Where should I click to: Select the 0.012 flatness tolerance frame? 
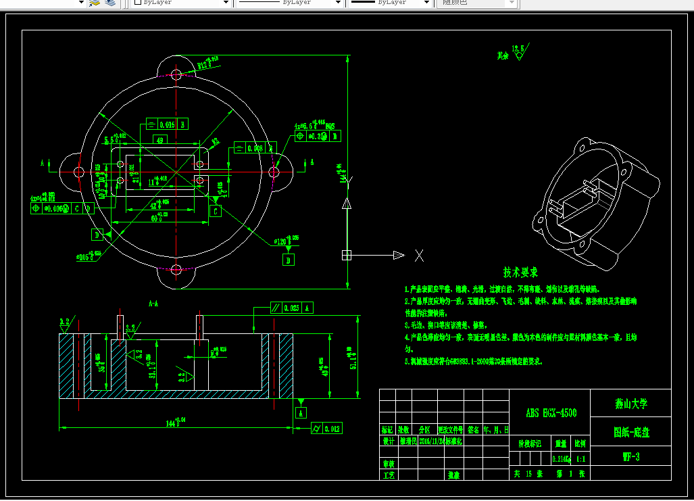pos(326,429)
